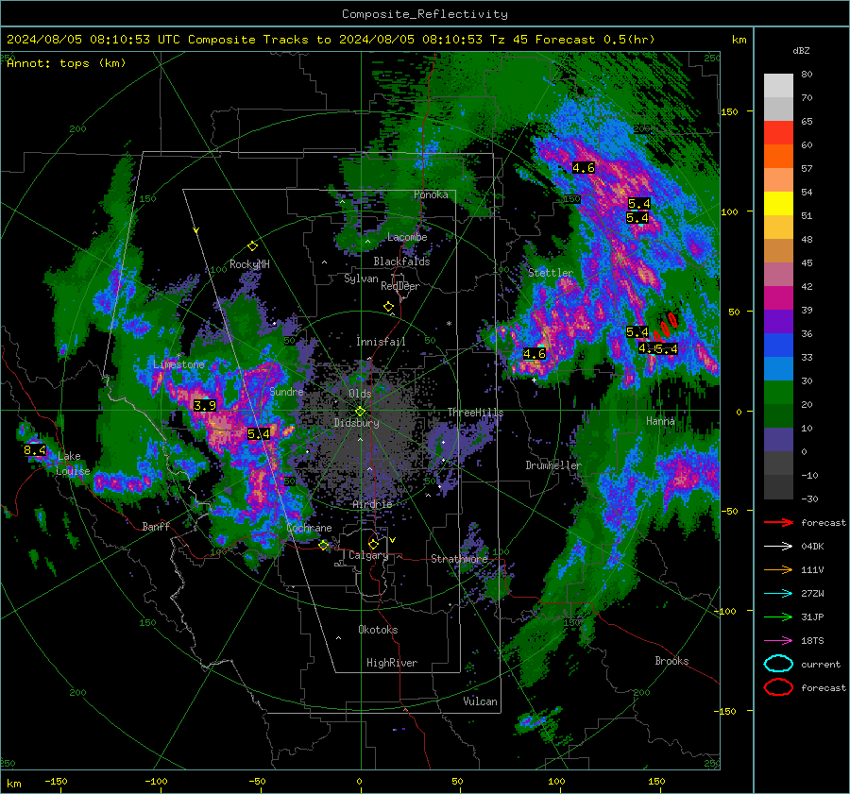This screenshot has width=850, height=794.
Task: Click the RockyMH label
Action: (x=249, y=264)
